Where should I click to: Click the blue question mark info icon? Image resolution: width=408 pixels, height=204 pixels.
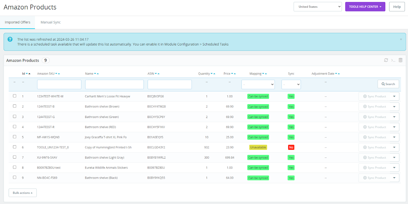tap(10, 39)
